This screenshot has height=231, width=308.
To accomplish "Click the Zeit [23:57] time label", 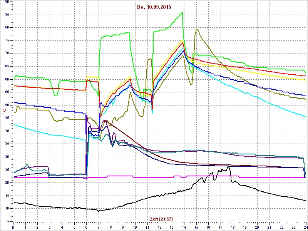I will coord(161,219).
